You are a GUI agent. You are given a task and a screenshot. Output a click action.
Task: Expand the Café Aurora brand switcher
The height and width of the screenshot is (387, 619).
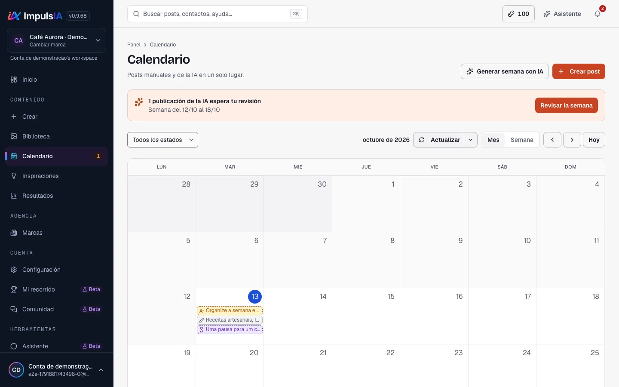56,40
